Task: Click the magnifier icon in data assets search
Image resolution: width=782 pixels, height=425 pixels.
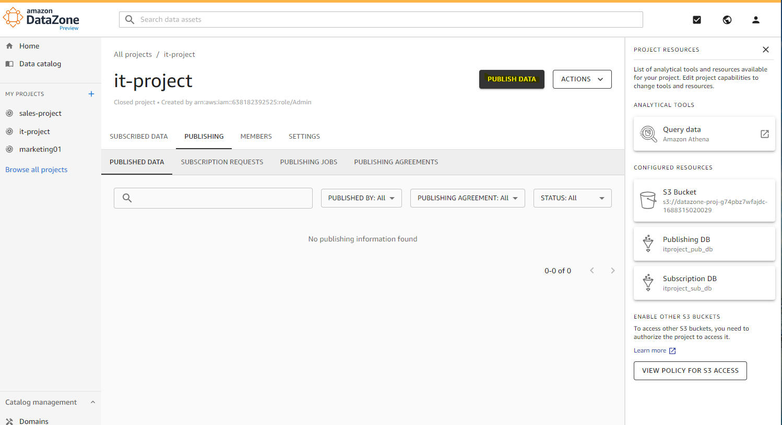Action: pos(130,19)
